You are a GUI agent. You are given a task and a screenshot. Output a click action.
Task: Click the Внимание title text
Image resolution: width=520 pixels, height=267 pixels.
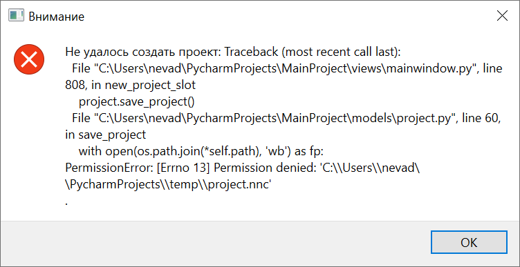pos(57,16)
